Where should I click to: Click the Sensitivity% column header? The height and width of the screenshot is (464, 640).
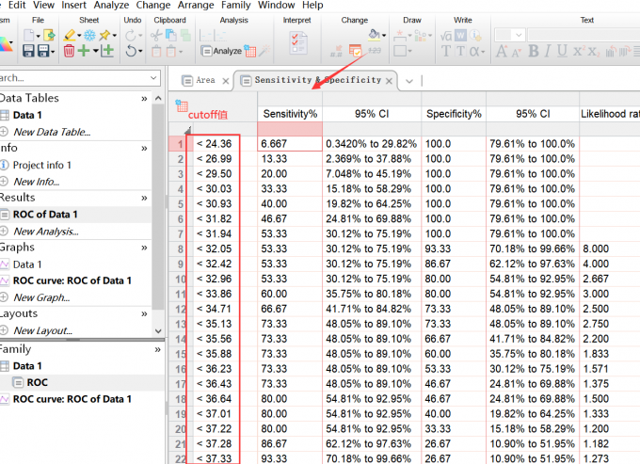coord(290,114)
